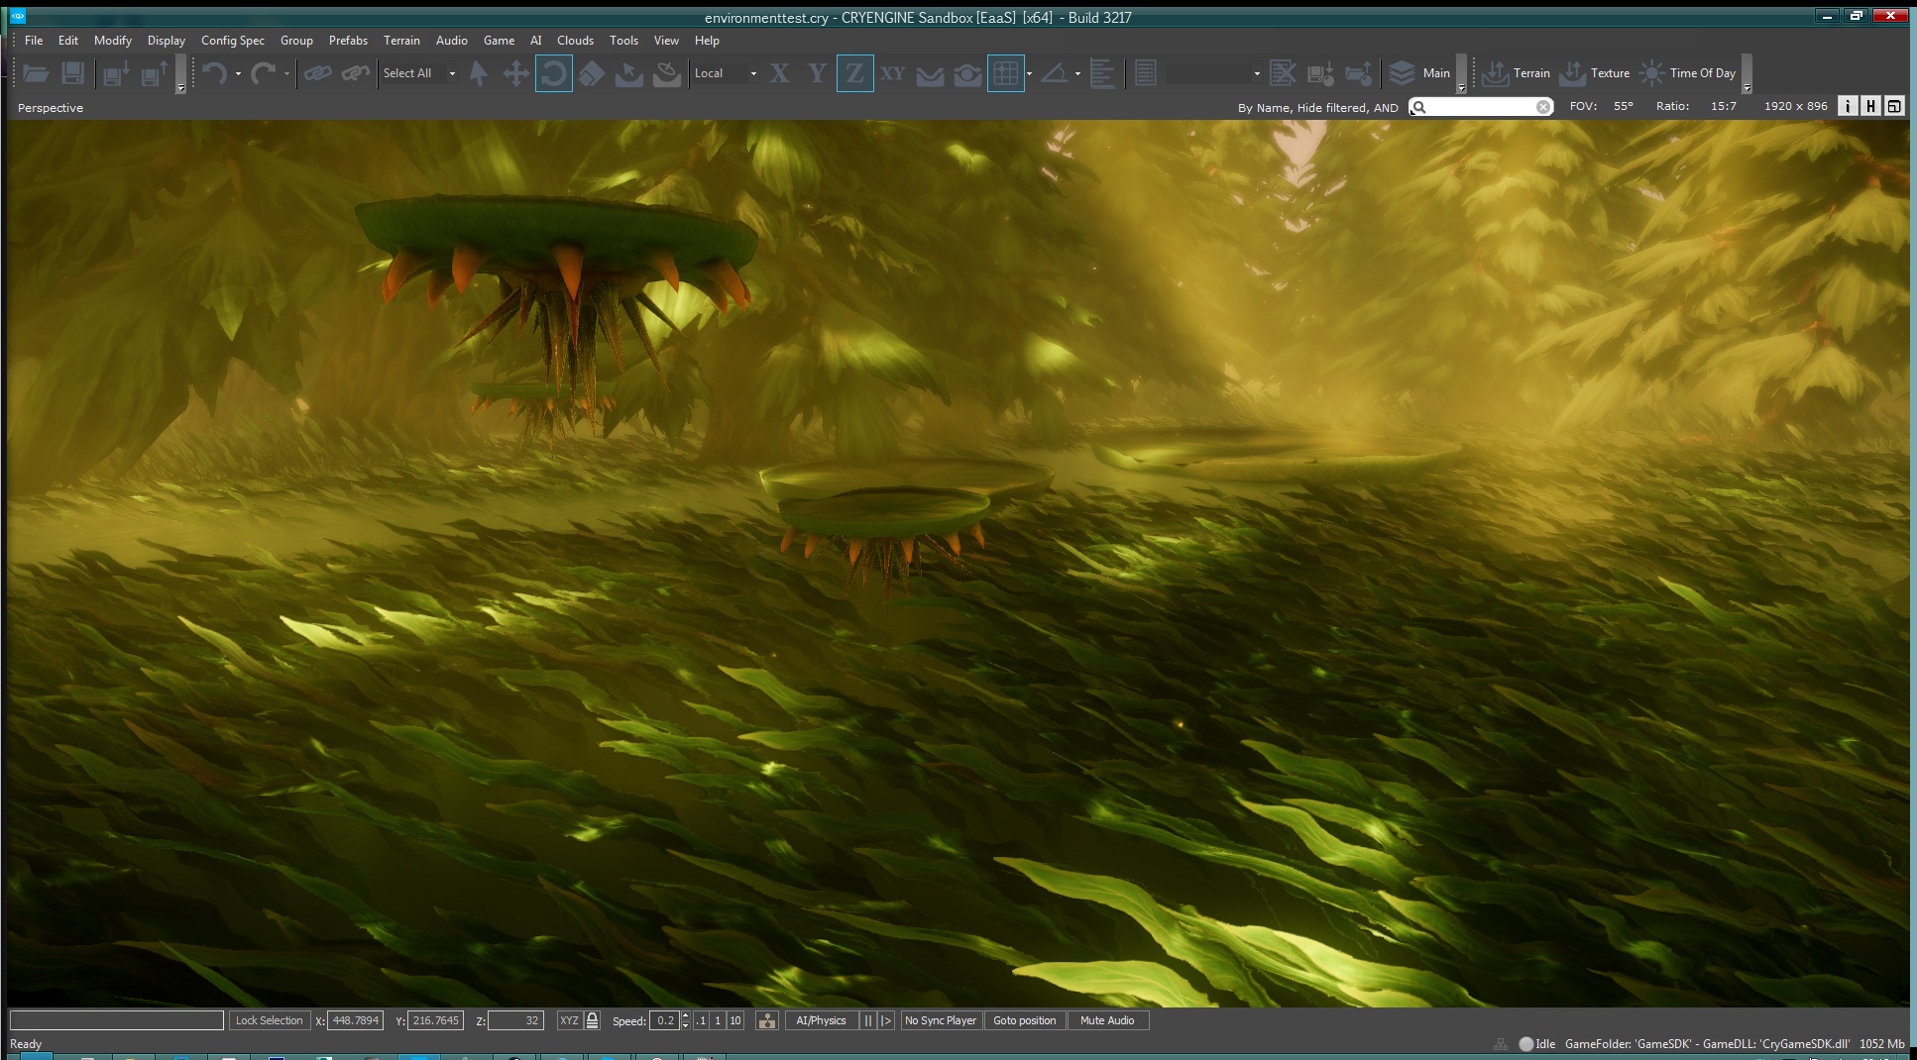Viewport: 1917px width, 1060px height.
Task: Toggle AI/Physics simulation
Action: (821, 1020)
